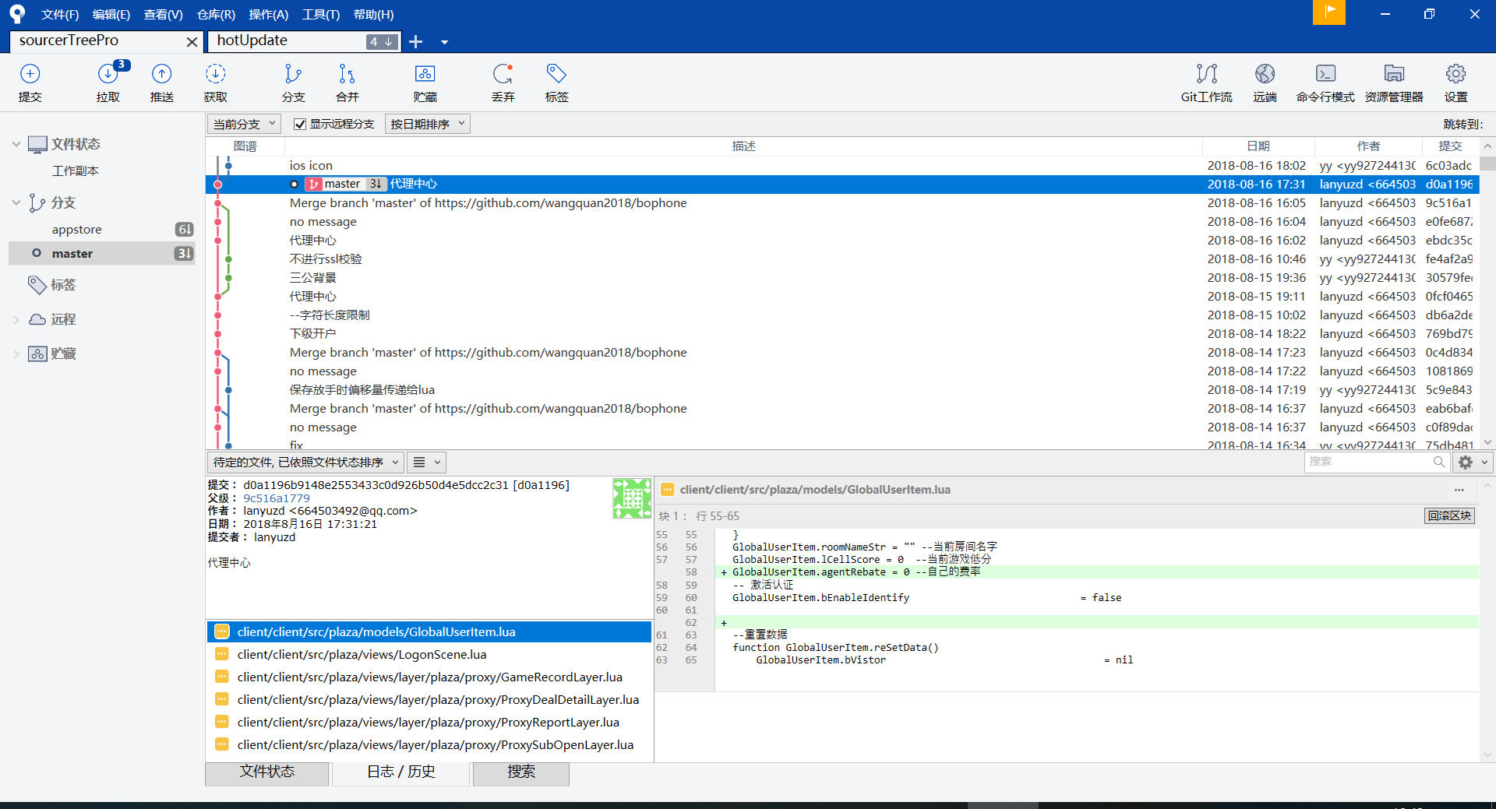Open the 查看(V) menu
The width and height of the screenshot is (1496, 809).
click(x=164, y=14)
